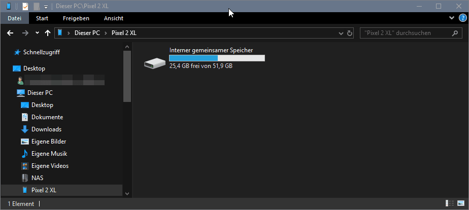Select Eigene Videos in navigation tree

pos(50,166)
